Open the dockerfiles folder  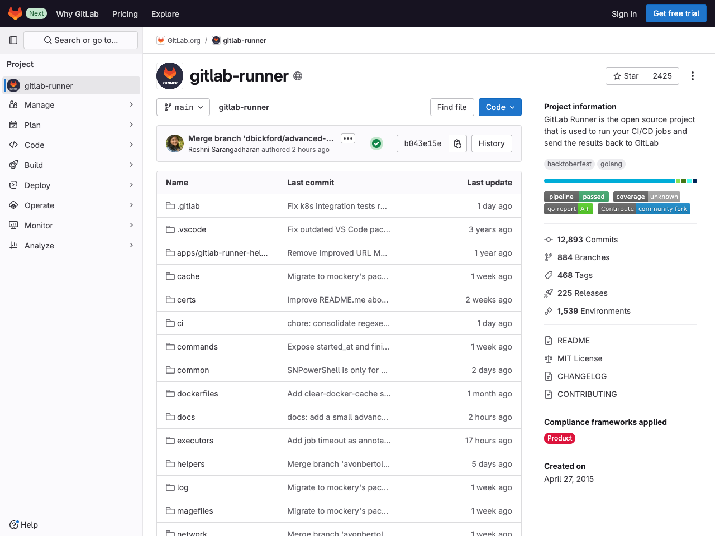(198, 394)
